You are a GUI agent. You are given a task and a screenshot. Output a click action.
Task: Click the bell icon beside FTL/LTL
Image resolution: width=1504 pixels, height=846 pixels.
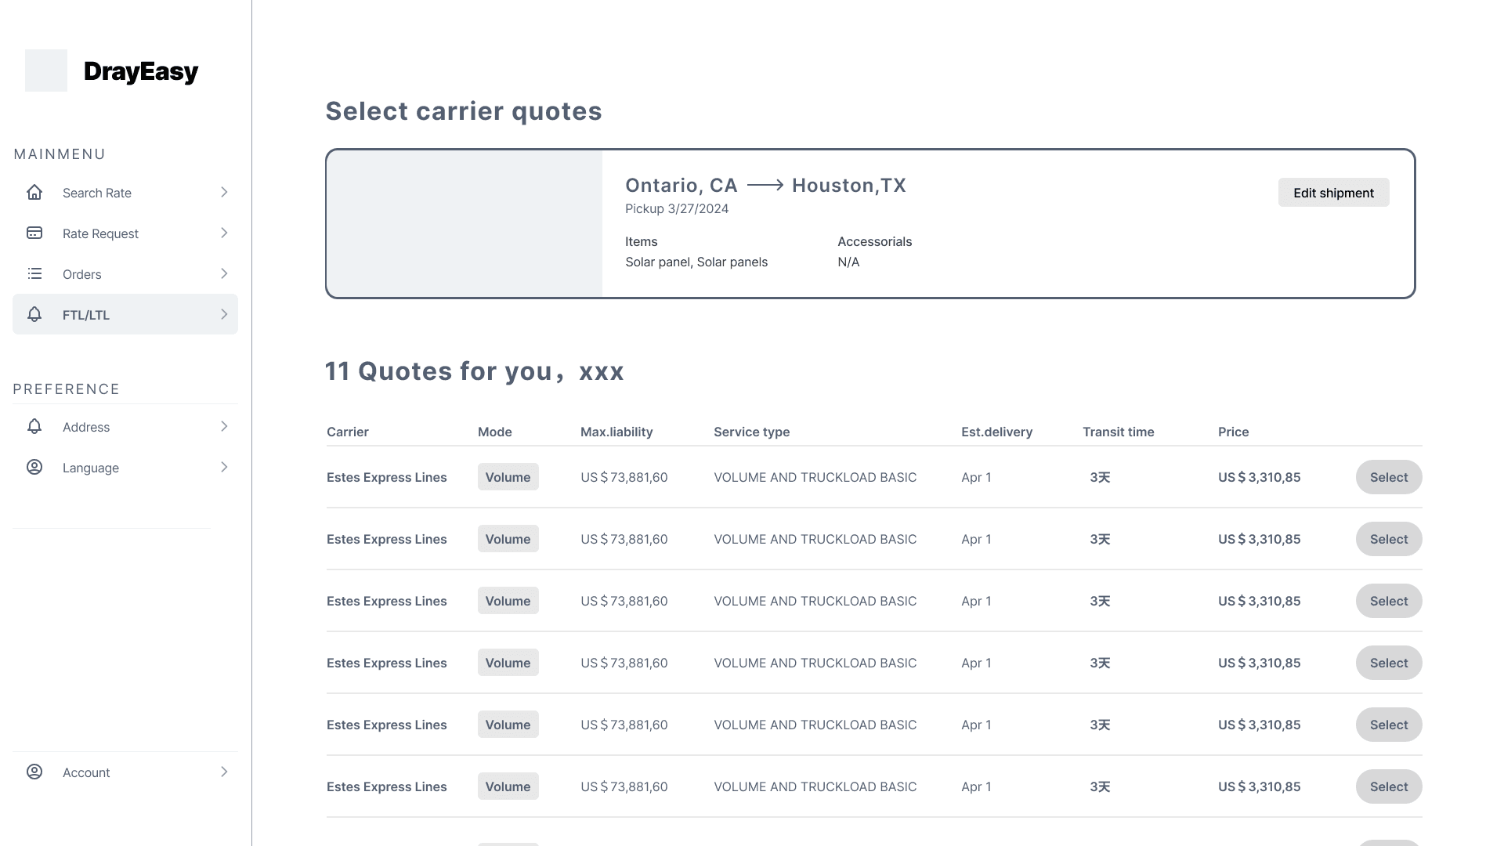click(34, 314)
